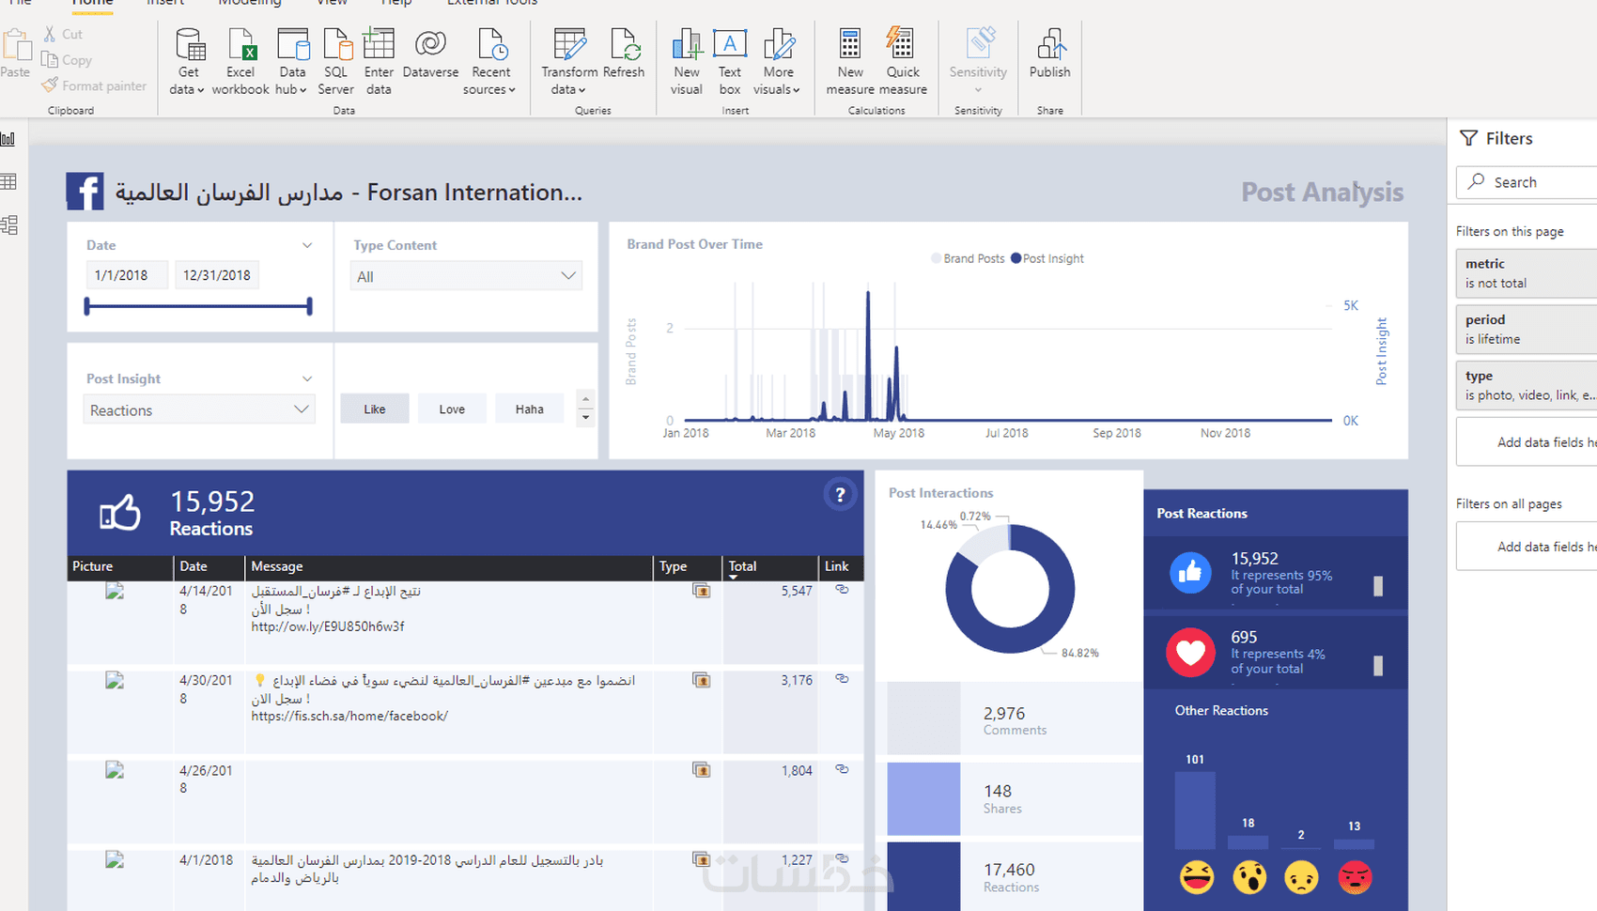Image resolution: width=1597 pixels, height=911 pixels.
Task: Click the reaction list down arrow
Action: coord(585,418)
